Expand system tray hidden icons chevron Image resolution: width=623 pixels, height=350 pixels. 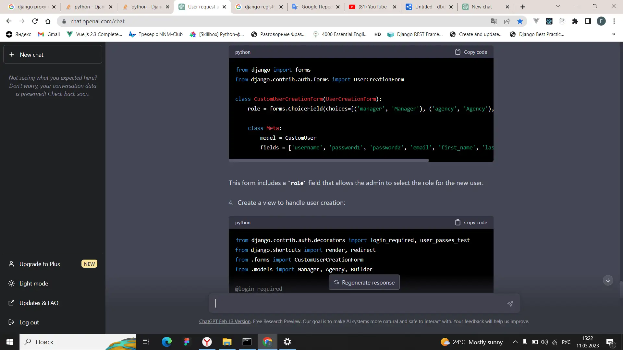(515, 342)
